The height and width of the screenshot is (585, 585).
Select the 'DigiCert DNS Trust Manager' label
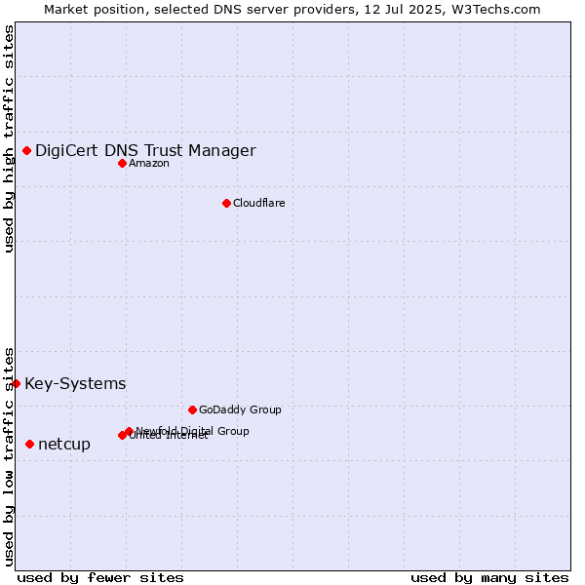click(x=145, y=151)
